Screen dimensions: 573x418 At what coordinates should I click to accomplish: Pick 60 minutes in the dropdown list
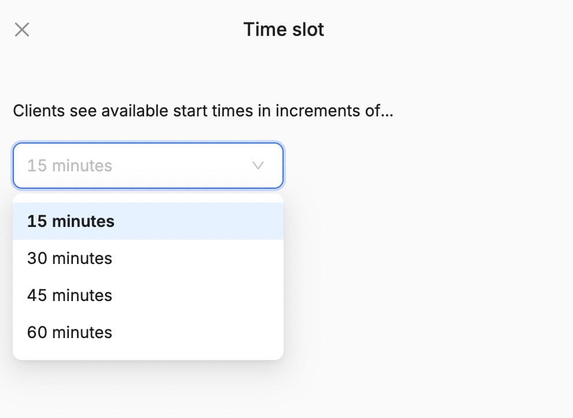tap(69, 332)
